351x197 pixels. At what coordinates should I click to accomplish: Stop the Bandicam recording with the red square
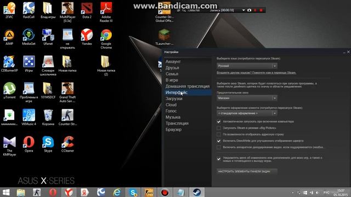[x=261, y=10]
